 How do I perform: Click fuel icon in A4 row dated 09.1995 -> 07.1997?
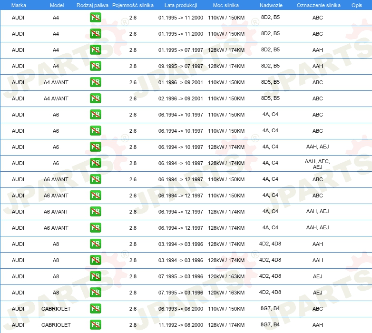click(95, 66)
